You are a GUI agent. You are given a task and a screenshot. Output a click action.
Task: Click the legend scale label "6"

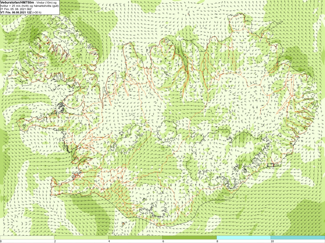pos(163,241)
